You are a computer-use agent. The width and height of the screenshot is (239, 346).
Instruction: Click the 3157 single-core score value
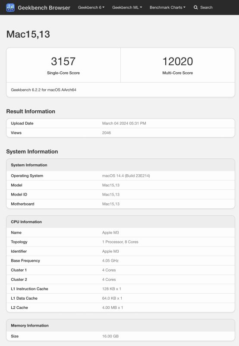pos(63,61)
